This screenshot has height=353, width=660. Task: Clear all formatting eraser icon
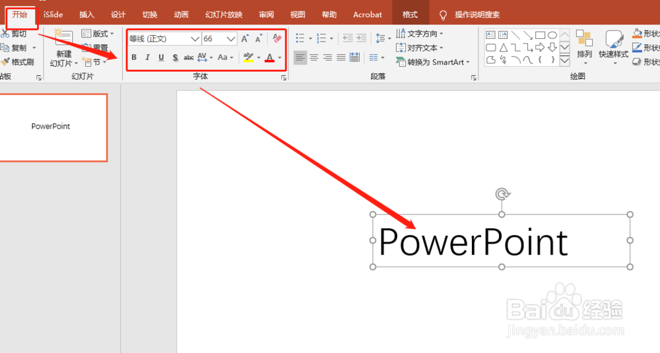click(277, 38)
